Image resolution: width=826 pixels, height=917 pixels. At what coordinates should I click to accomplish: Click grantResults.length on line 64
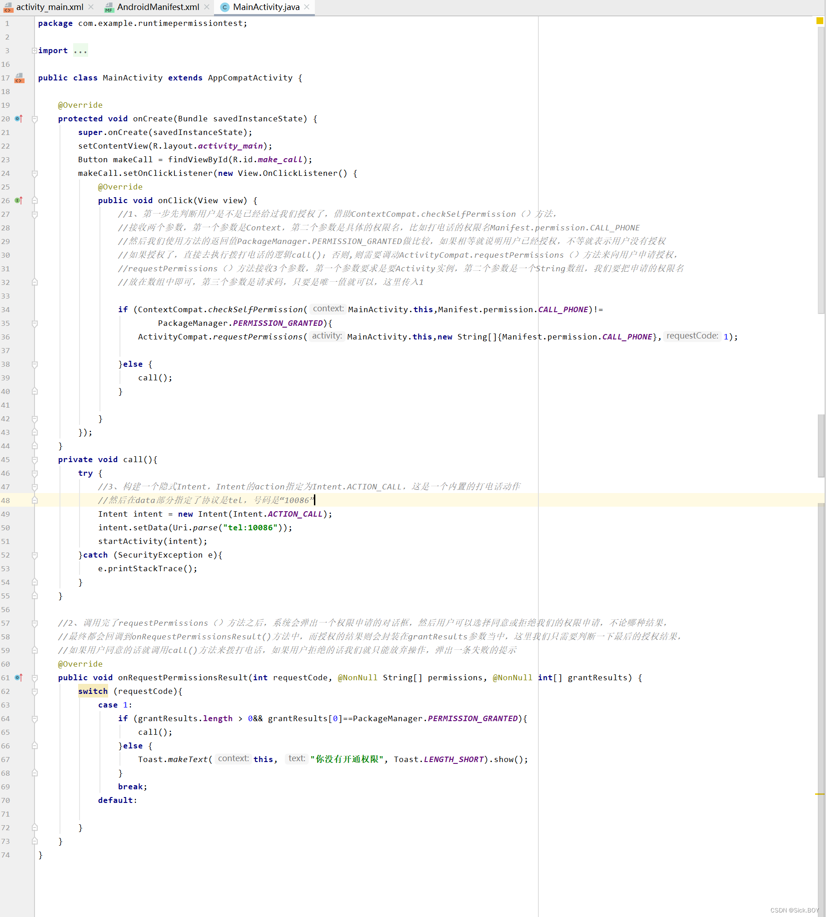click(x=185, y=718)
